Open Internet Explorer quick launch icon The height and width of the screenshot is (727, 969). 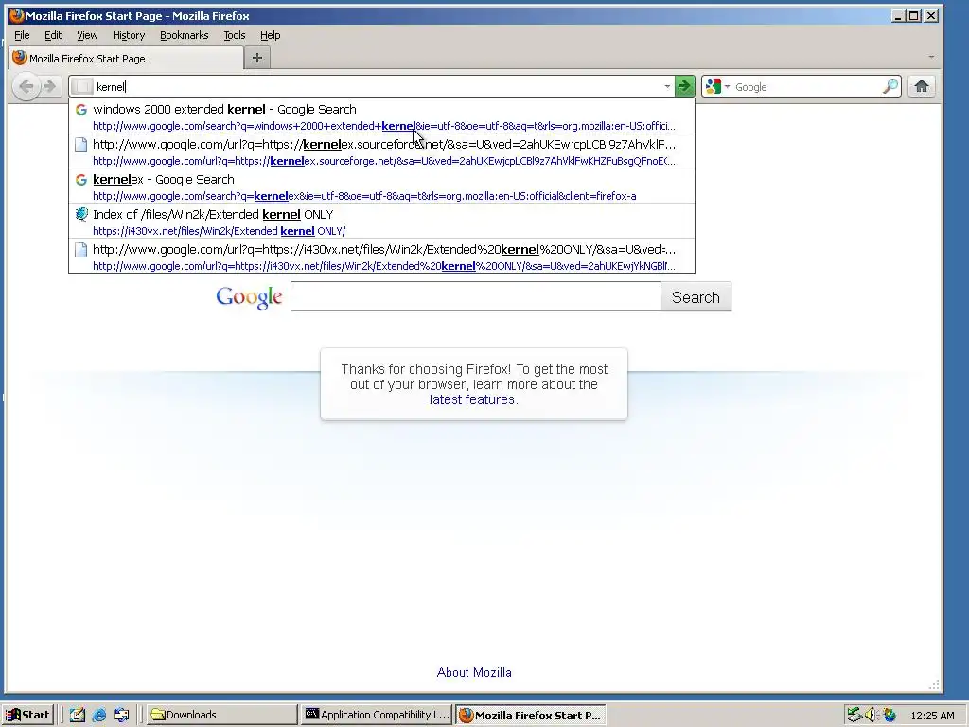coord(98,715)
